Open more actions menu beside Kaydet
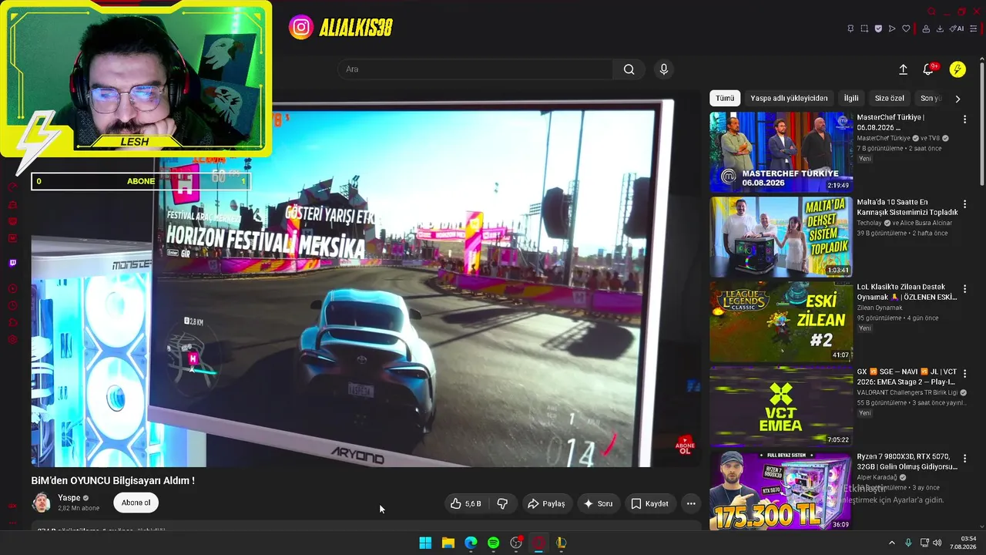The image size is (986, 555). point(691,503)
